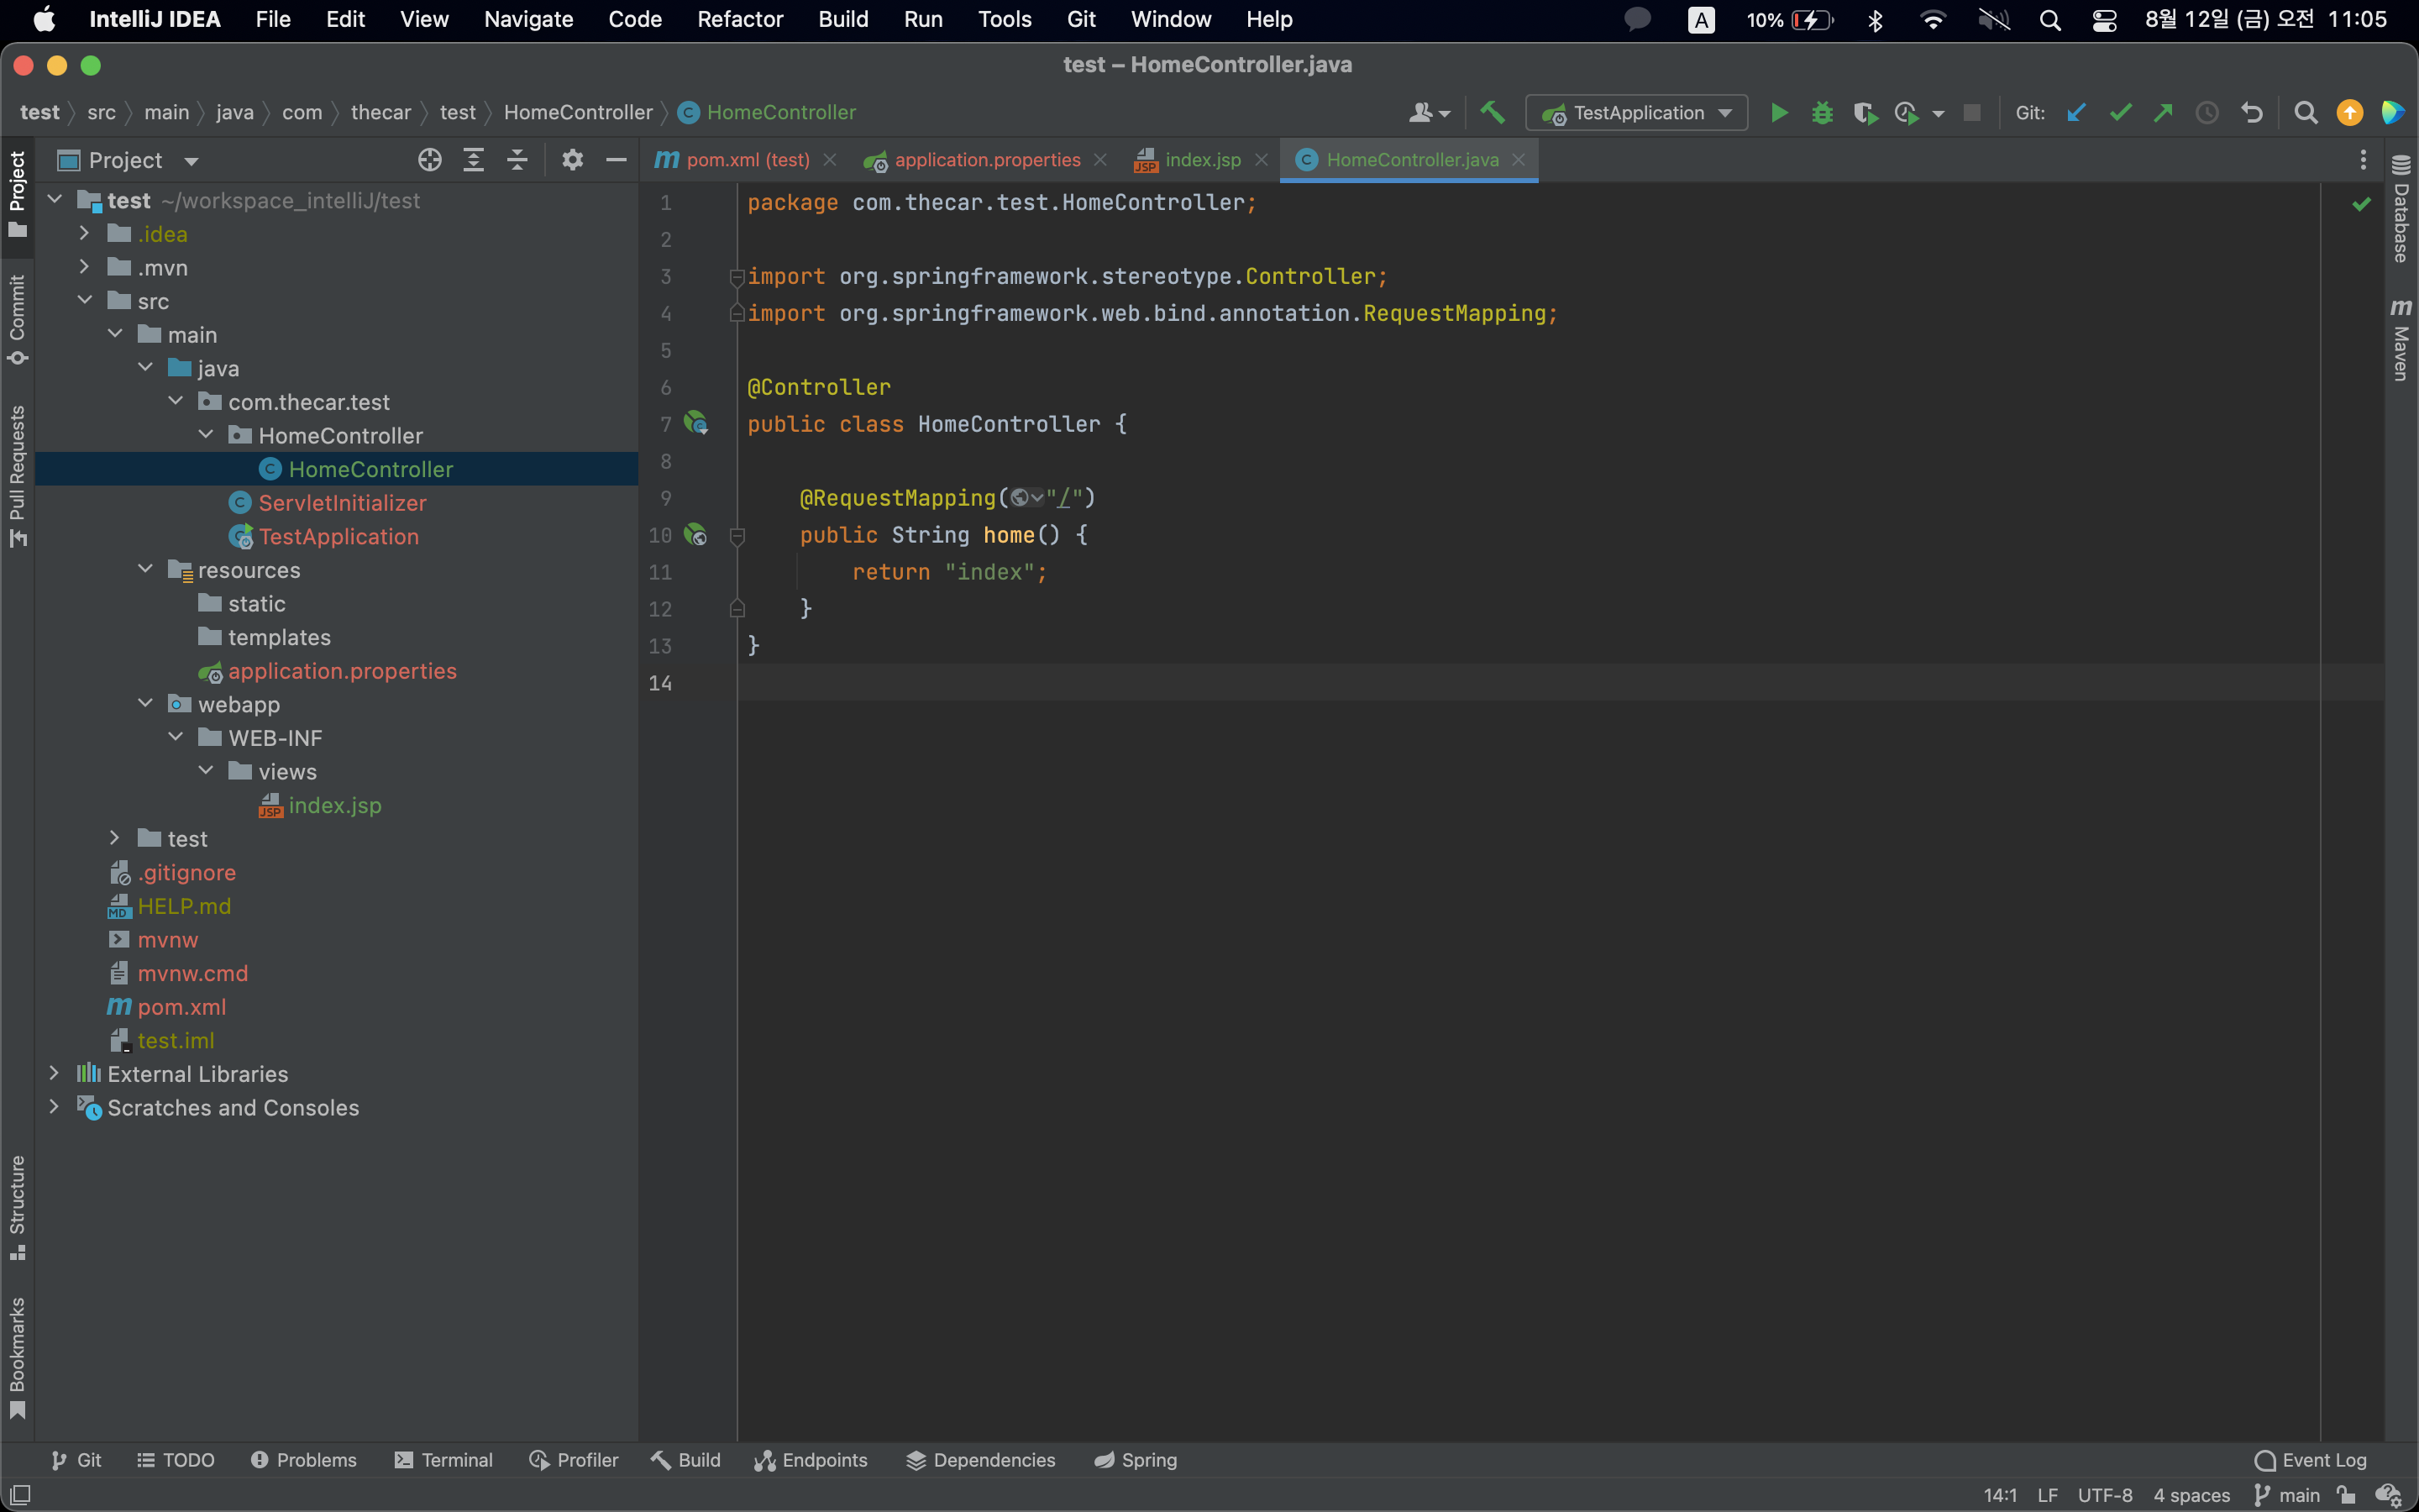The image size is (2419, 1512).
Task: Click Git update project arrow icon
Action: pyautogui.click(x=2076, y=113)
